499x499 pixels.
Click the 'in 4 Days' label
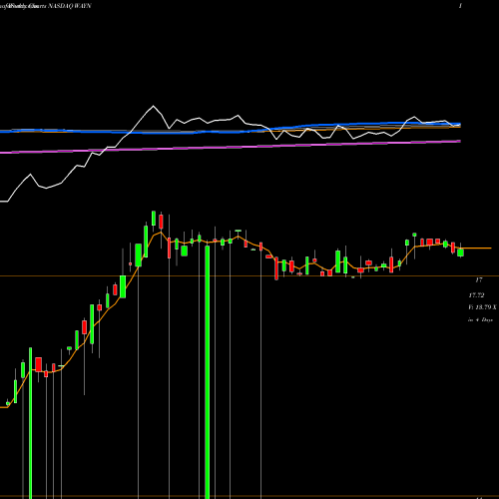click(480, 319)
